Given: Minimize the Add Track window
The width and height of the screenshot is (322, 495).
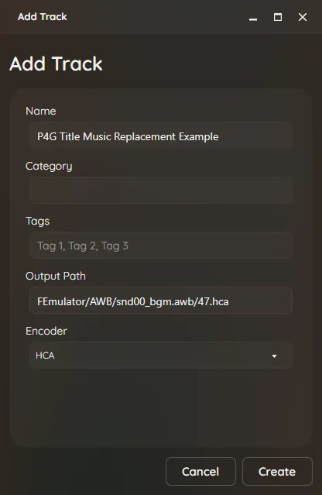Looking at the screenshot, I should click(253, 17).
